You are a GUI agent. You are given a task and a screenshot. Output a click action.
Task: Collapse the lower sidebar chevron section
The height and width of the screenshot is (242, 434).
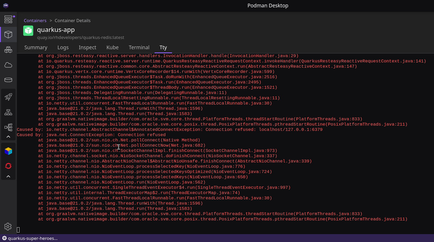point(8,176)
